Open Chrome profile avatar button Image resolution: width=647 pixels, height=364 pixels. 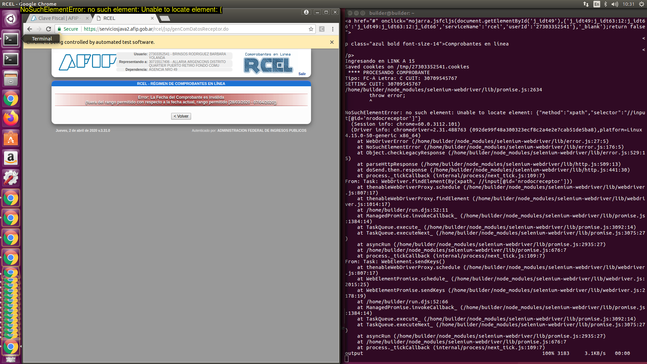coord(306,12)
